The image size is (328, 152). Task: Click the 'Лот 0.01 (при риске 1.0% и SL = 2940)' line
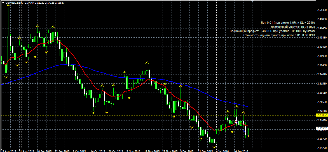tap(288, 23)
